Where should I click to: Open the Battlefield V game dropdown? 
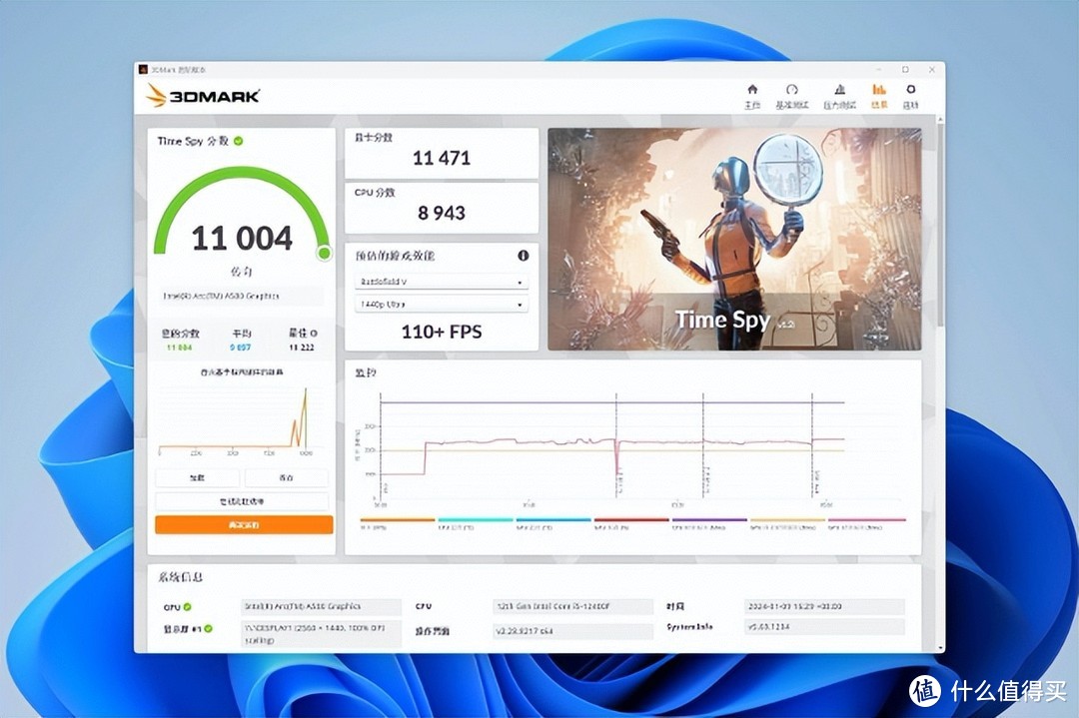pos(442,282)
